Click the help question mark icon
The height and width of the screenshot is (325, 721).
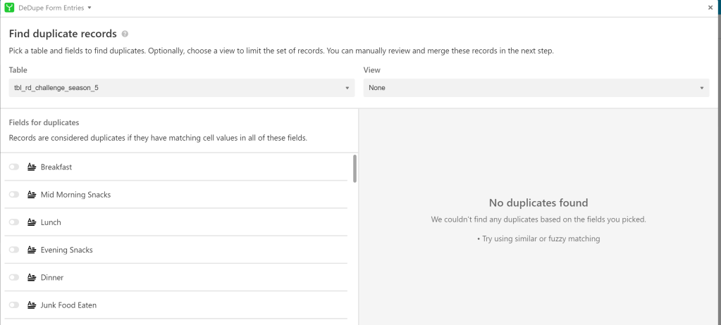click(125, 34)
